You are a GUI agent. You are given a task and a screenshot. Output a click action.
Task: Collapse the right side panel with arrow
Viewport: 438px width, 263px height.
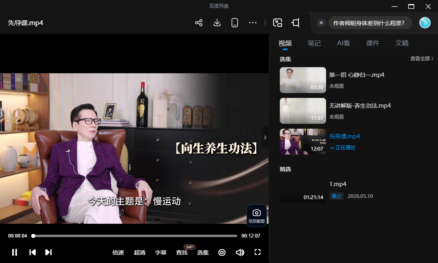pyautogui.click(x=265, y=137)
